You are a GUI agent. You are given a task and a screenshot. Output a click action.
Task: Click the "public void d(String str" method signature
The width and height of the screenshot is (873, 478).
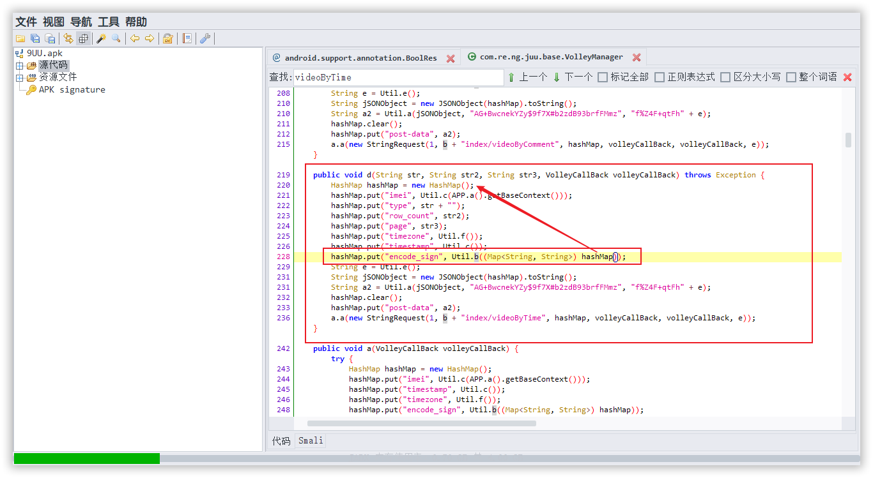539,175
